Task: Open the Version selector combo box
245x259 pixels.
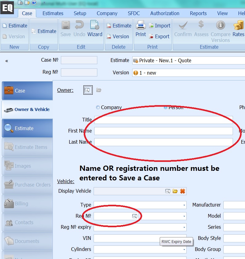Action: point(188,73)
